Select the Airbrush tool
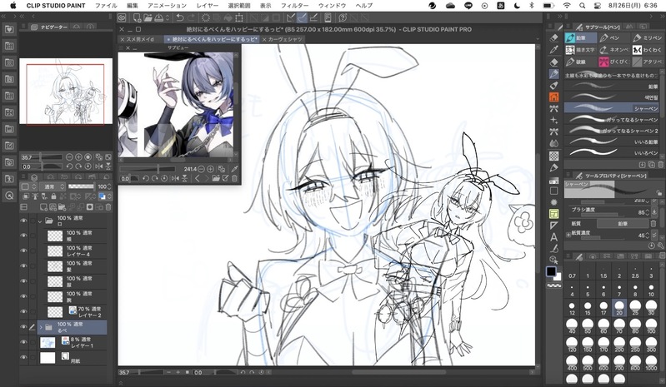This screenshot has height=387, width=666. click(x=553, y=86)
